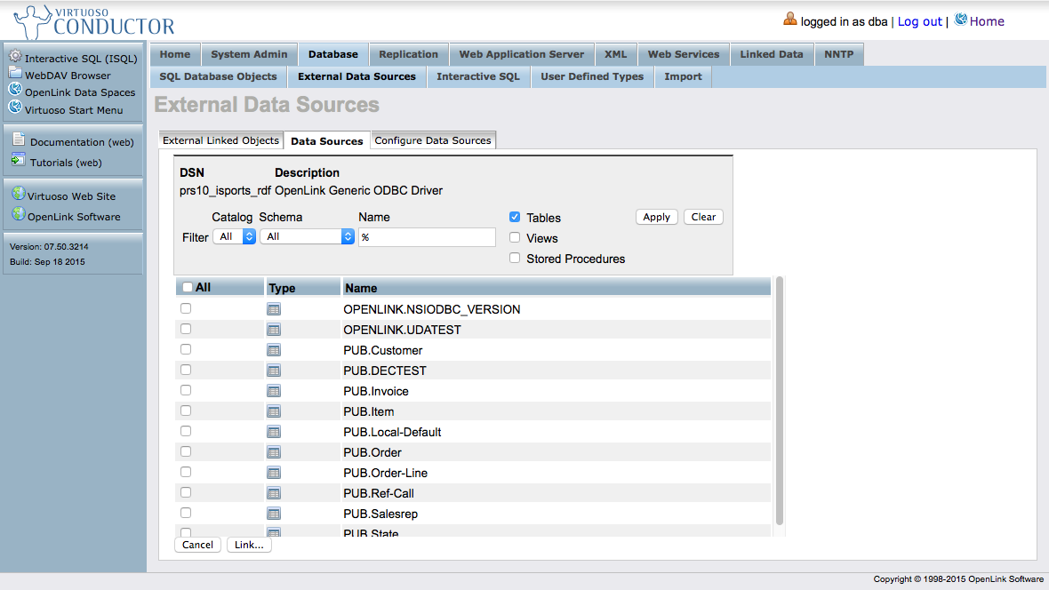Check the box for PUB.Invoice row

186,390
